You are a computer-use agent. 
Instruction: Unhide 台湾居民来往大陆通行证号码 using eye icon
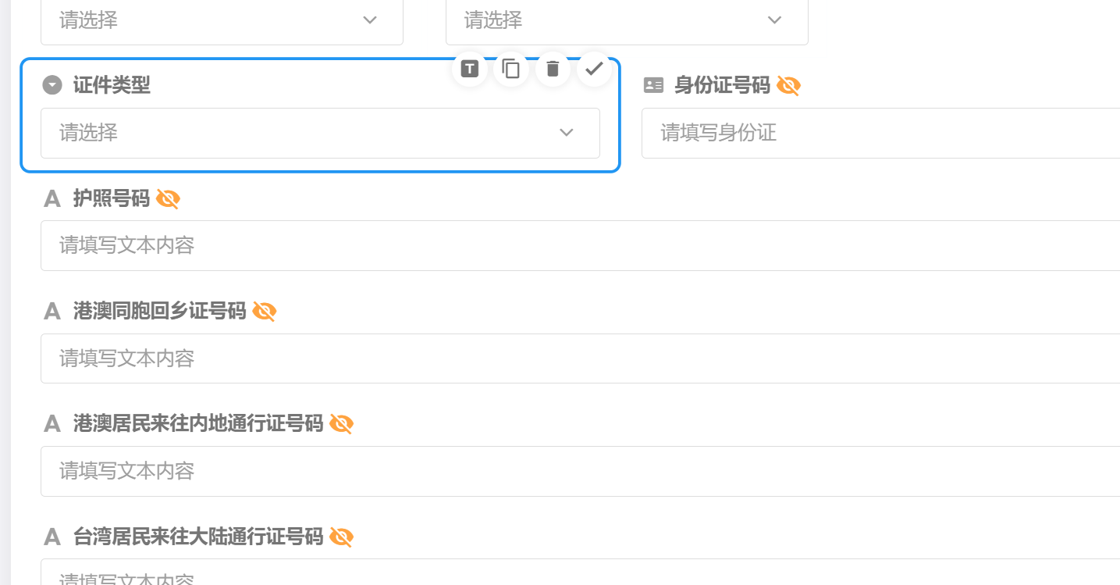tap(341, 537)
